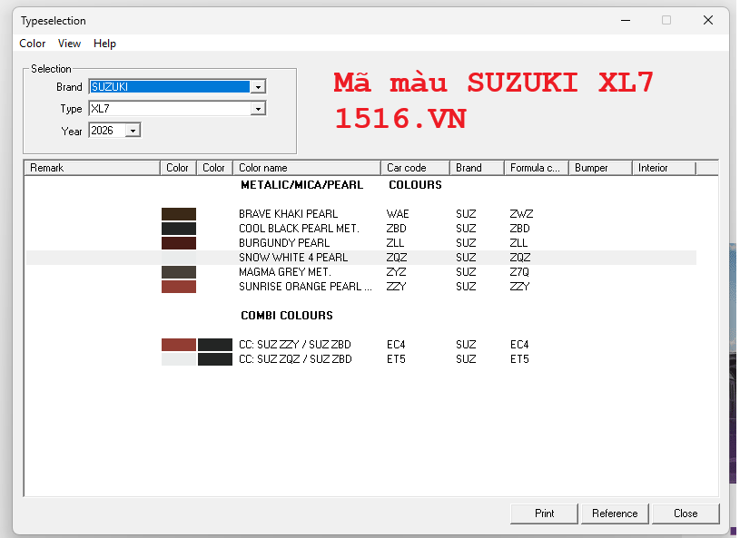Open the Help menu
Image resolution: width=740 pixels, height=538 pixels.
pyautogui.click(x=104, y=44)
